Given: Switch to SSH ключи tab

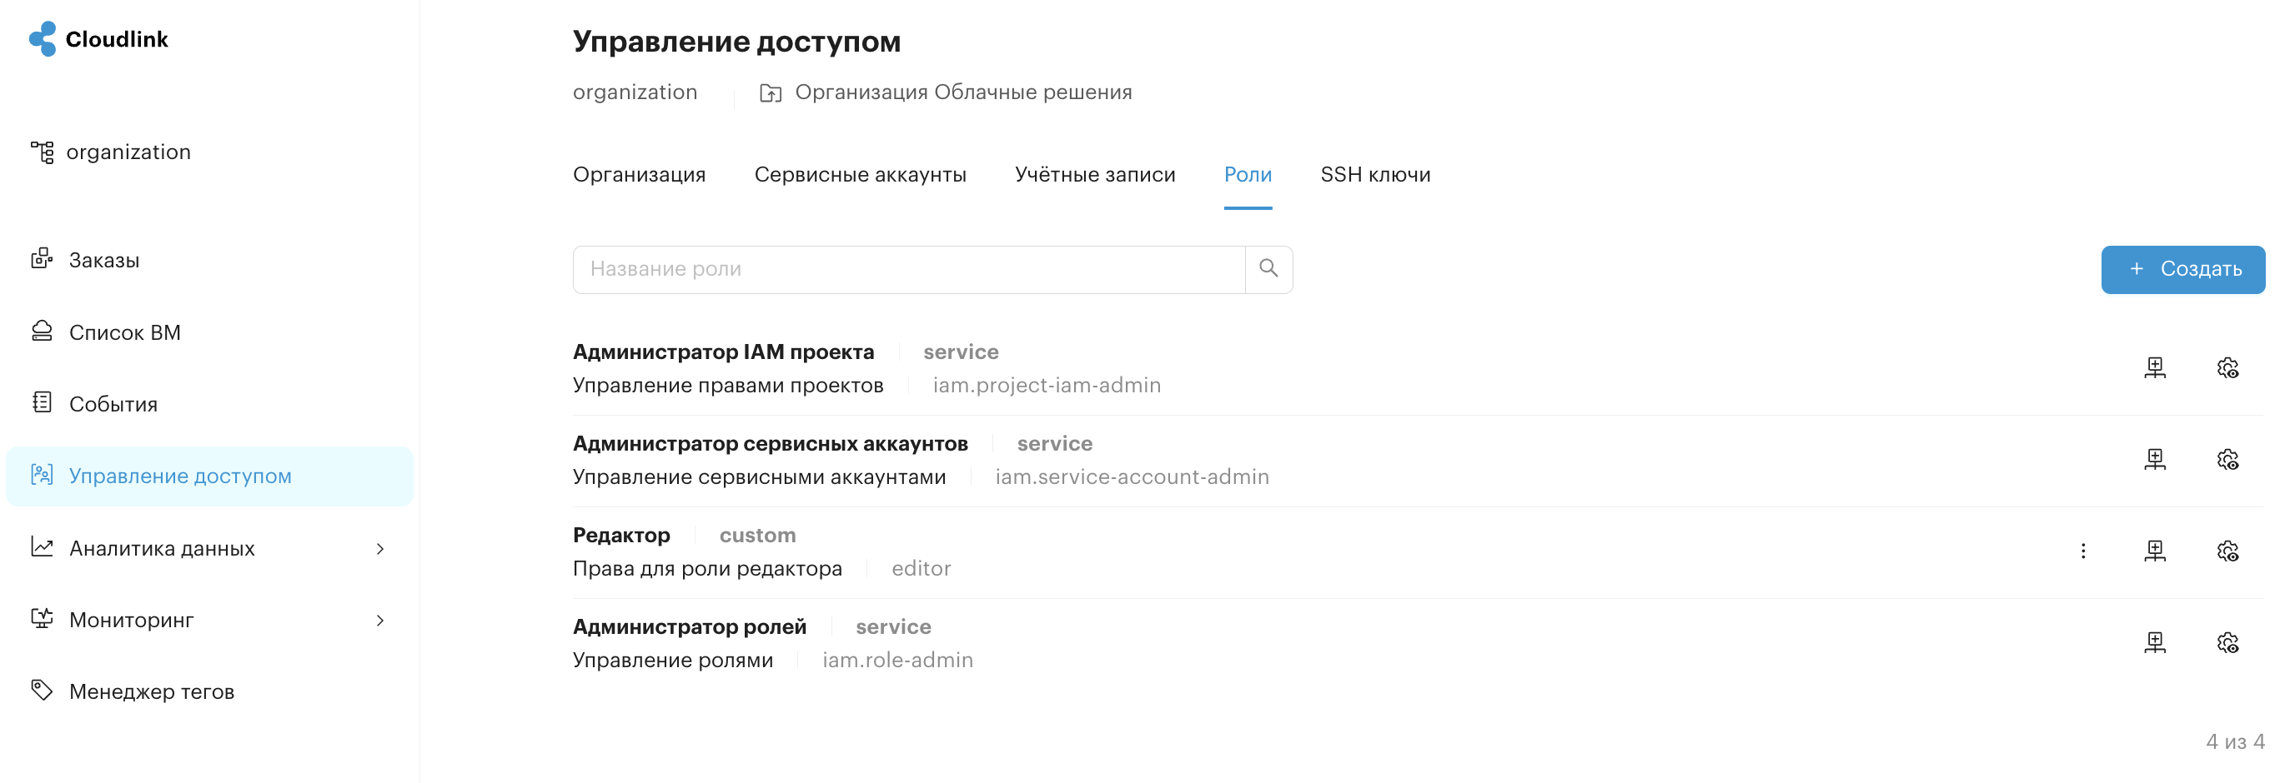Looking at the screenshot, I should [x=1374, y=174].
